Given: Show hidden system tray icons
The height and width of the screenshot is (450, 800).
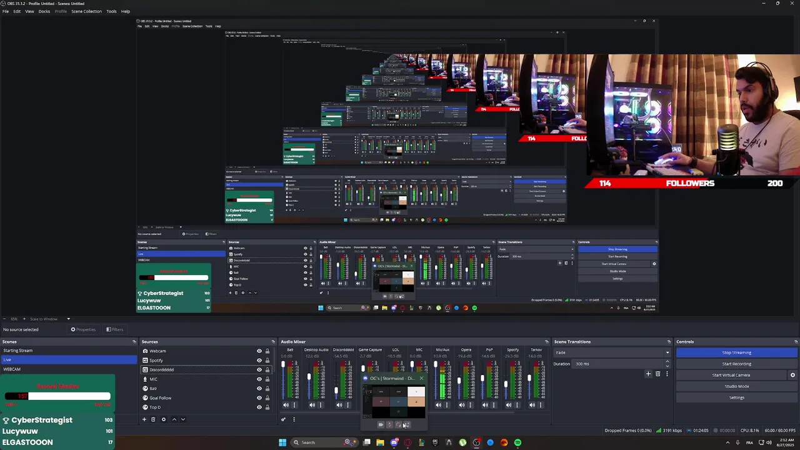Looking at the screenshot, I should 727,442.
